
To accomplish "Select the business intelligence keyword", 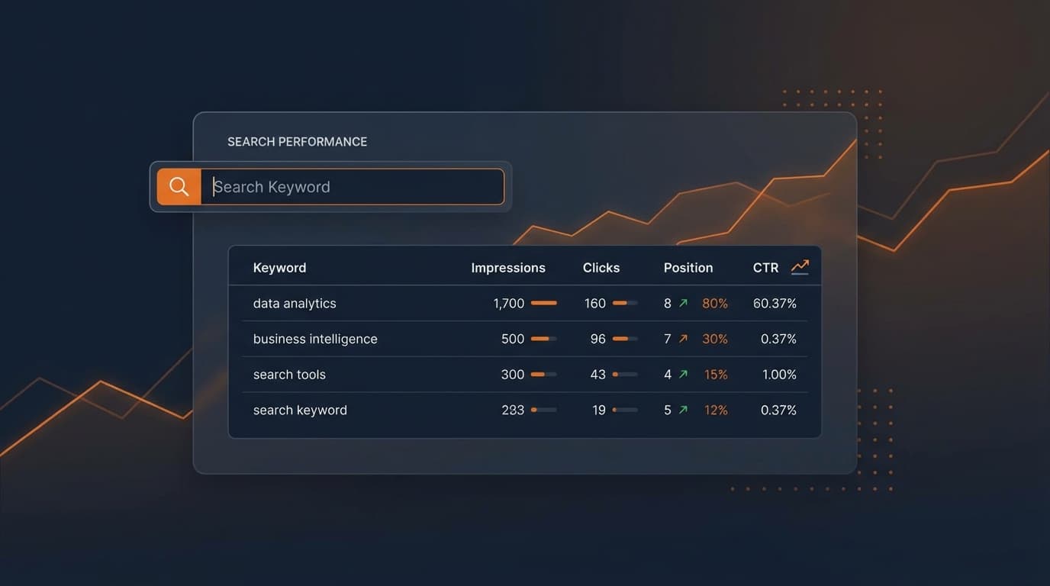I will pyautogui.click(x=314, y=338).
